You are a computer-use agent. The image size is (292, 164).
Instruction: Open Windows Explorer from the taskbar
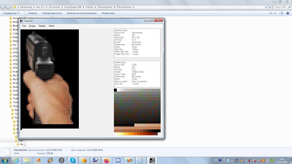[x=27, y=160]
